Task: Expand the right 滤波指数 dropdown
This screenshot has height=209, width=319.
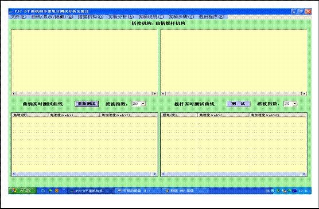Action: [294, 104]
